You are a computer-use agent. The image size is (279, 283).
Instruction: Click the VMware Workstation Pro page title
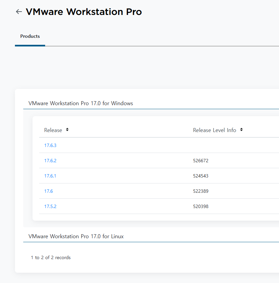(x=84, y=12)
